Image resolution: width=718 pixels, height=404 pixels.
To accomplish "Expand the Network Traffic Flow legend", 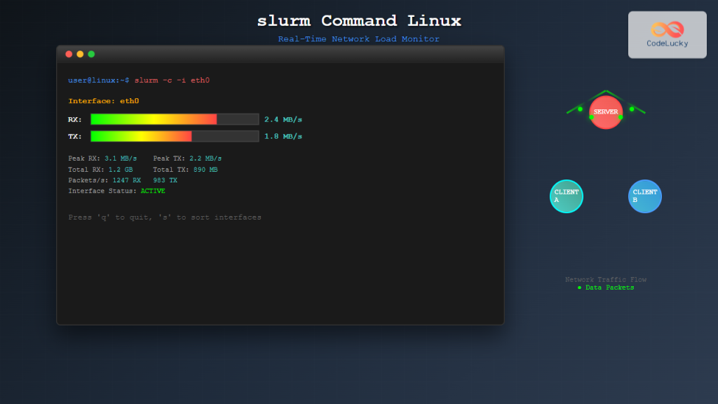I will click(606, 279).
